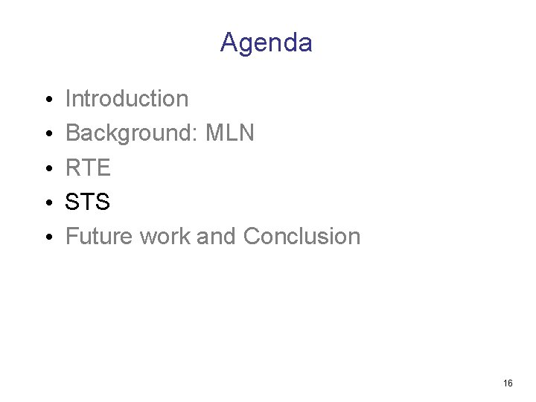Click the bullet dot before Introduction
Viewport: 536px width, 402px height.
coord(49,100)
